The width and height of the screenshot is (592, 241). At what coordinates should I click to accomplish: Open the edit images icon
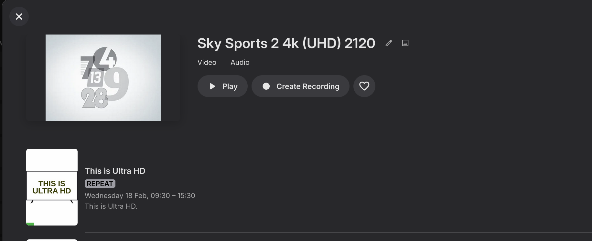point(405,43)
